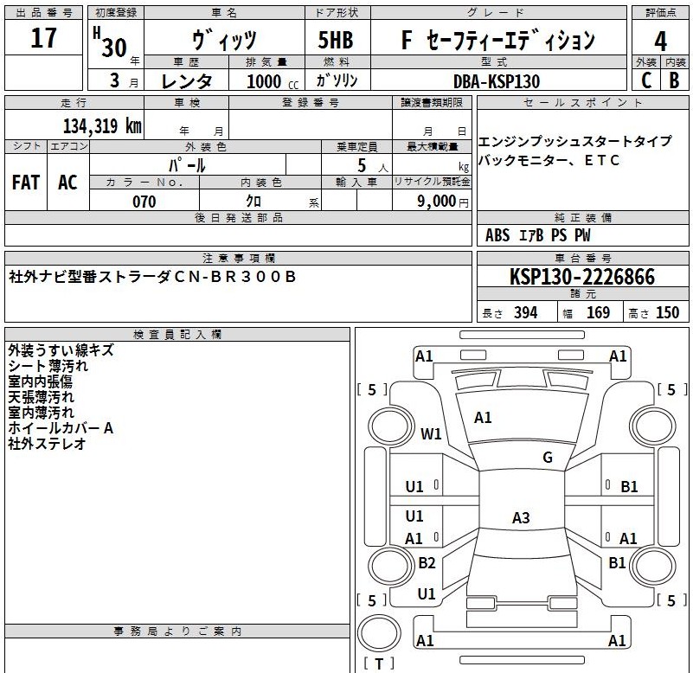Click inspector note ホイールカバーA
The image size is (693, 673).
coord(61,427)
